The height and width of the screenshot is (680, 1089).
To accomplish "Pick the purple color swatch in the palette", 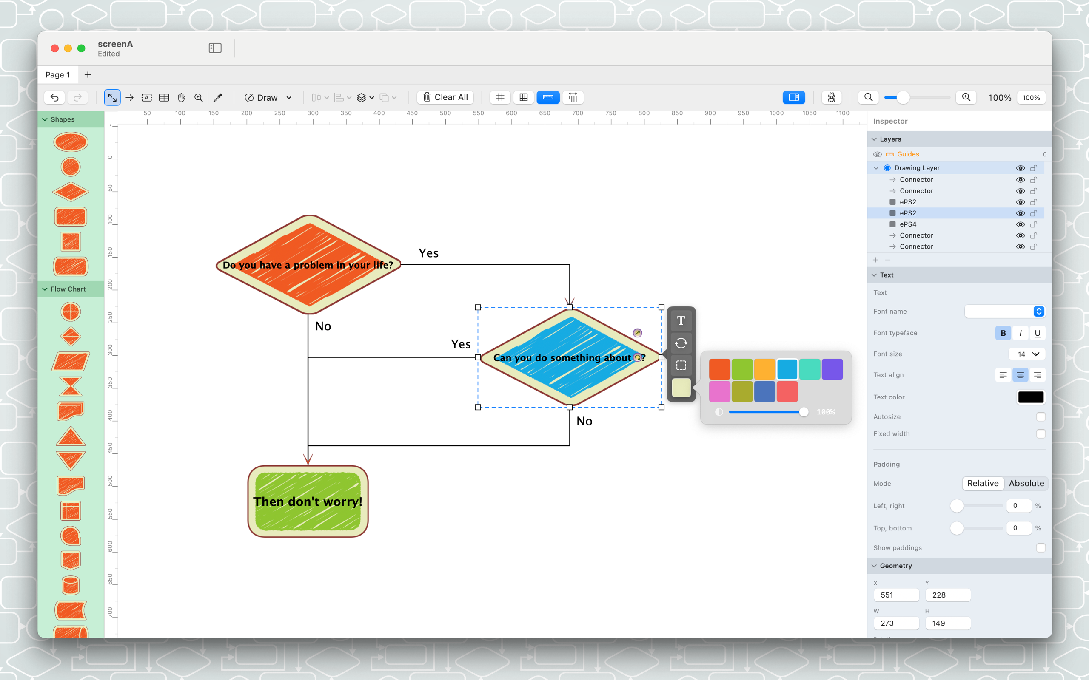I will [x=832, y=368].
